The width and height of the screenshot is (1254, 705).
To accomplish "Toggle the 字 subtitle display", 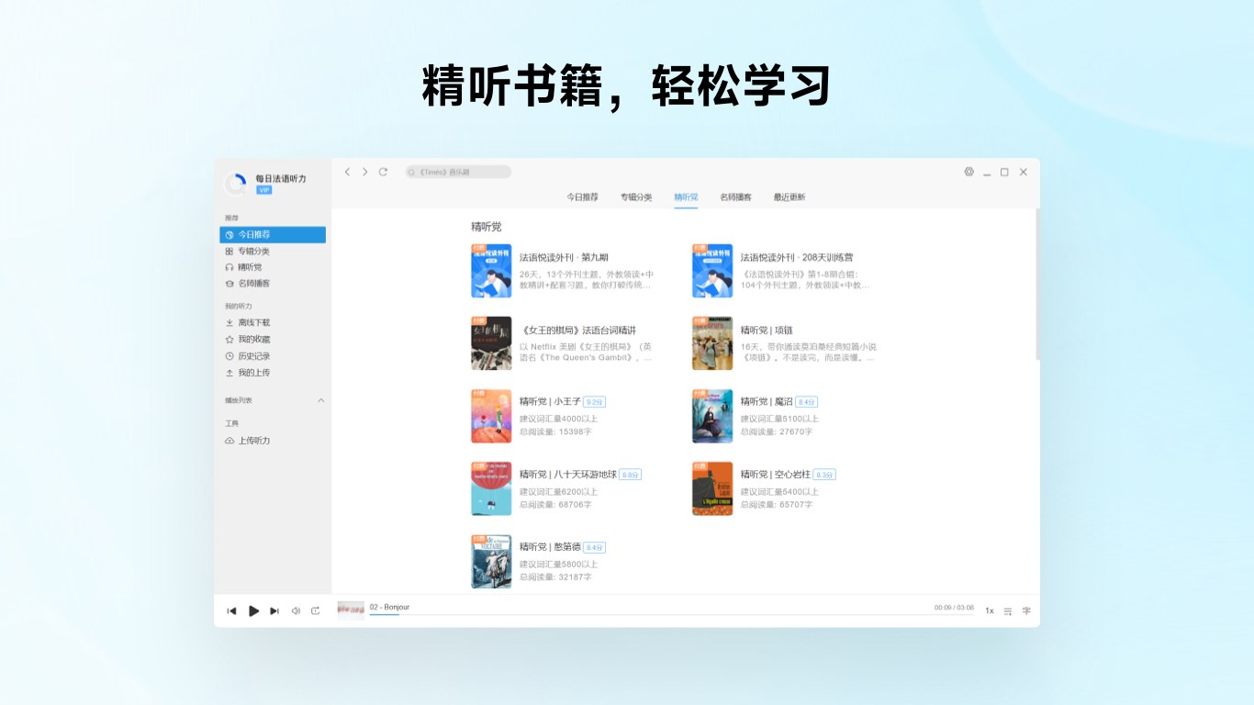I will click(1026, 610).
